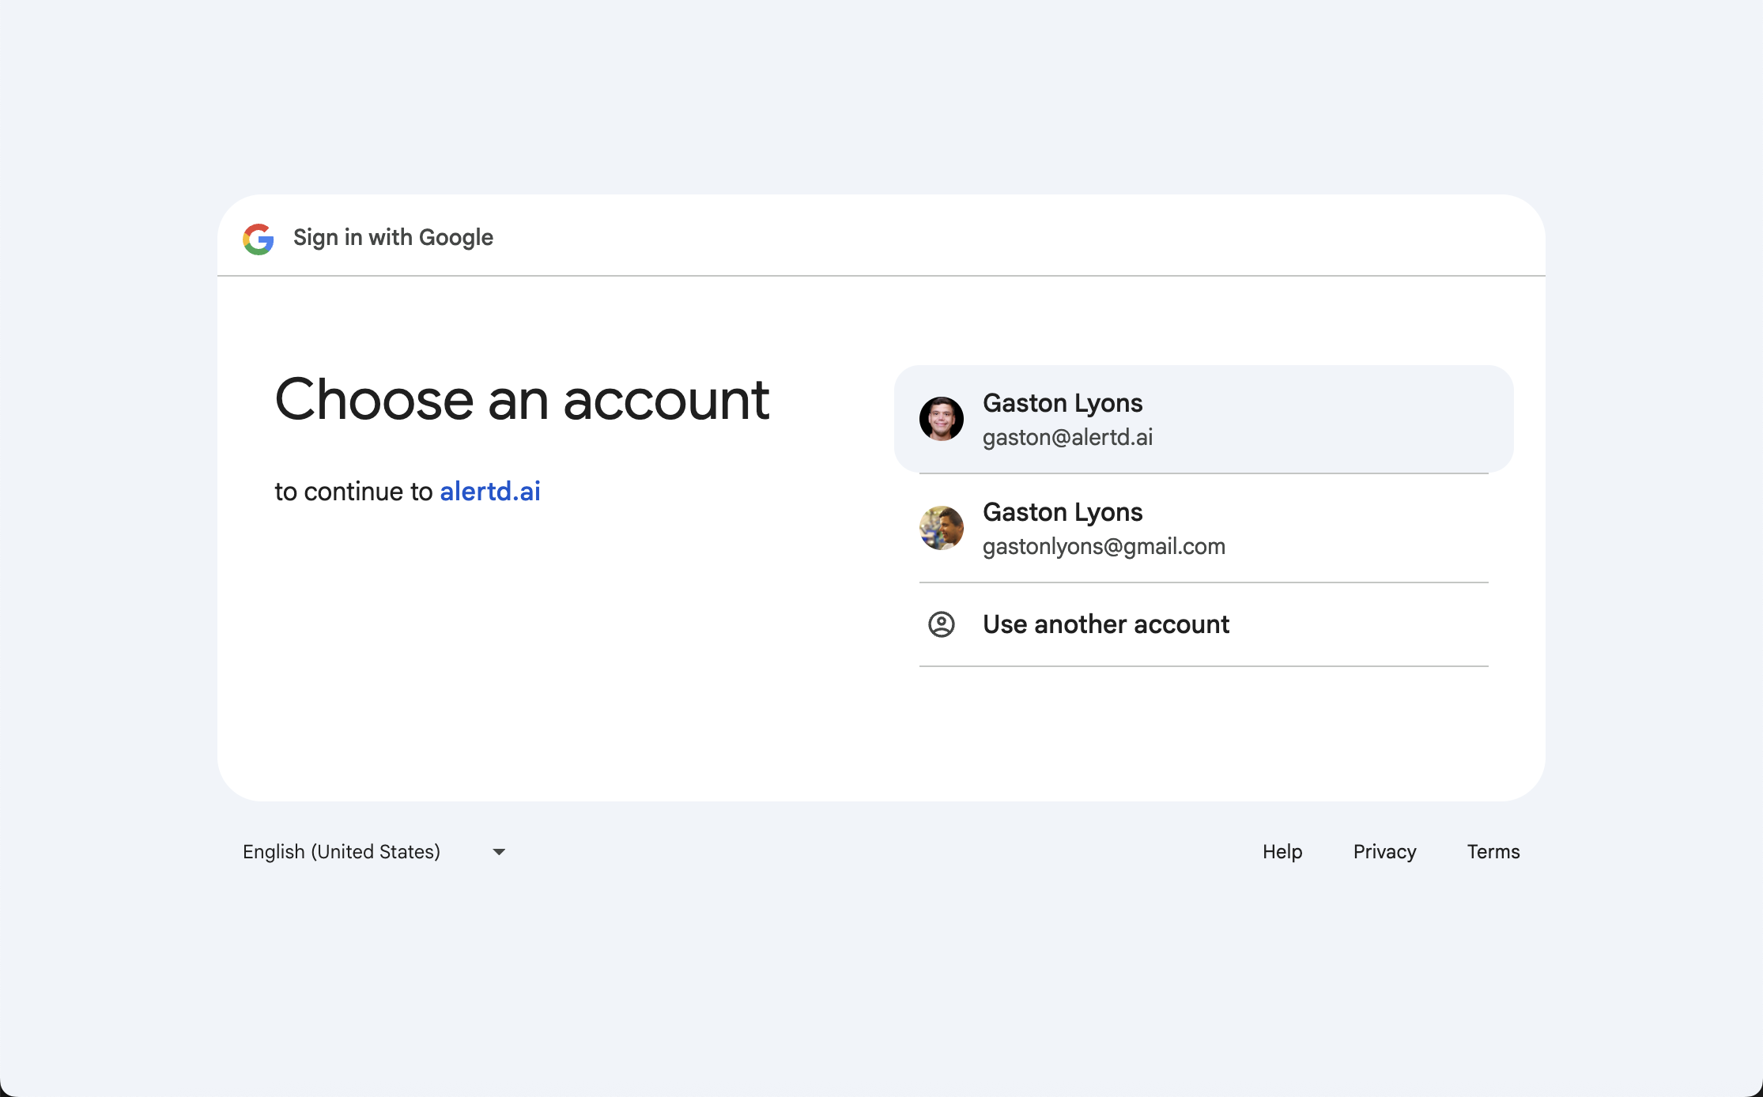Click the Gaston Lyons name on first account
Viewport: 1763px width, 1097px height.
(x=1063, y=403)
